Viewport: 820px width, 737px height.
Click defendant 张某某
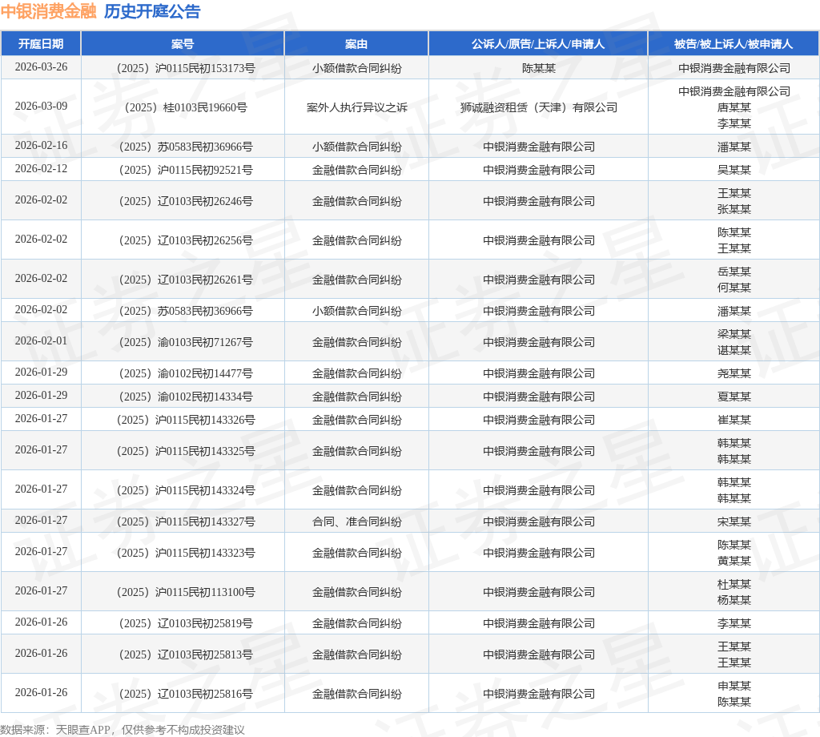pyautogui.click(x=734, y=209)
